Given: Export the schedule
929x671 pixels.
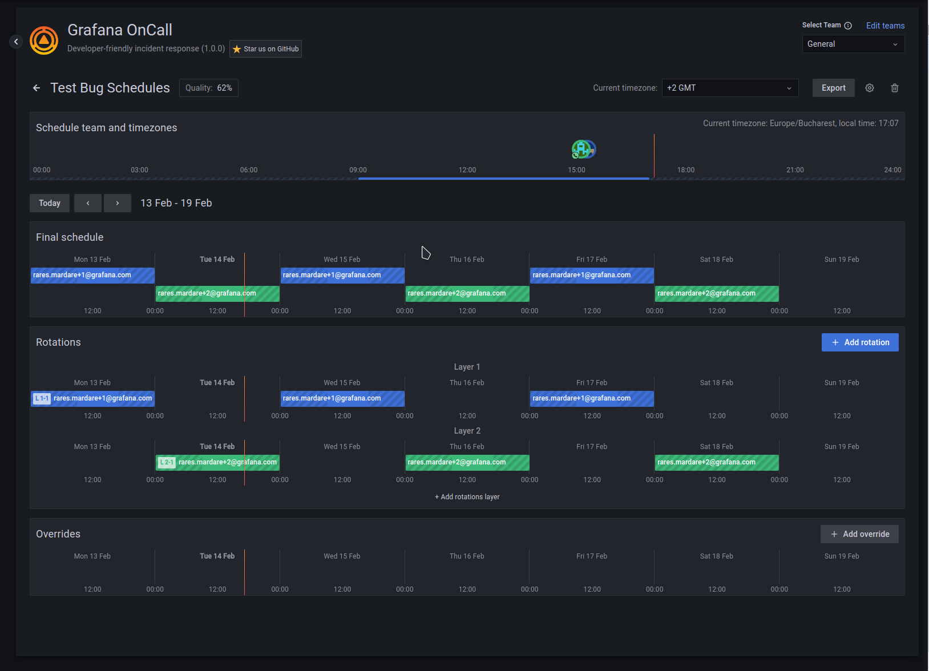Looking at the screenshot, I should [833, 88].
